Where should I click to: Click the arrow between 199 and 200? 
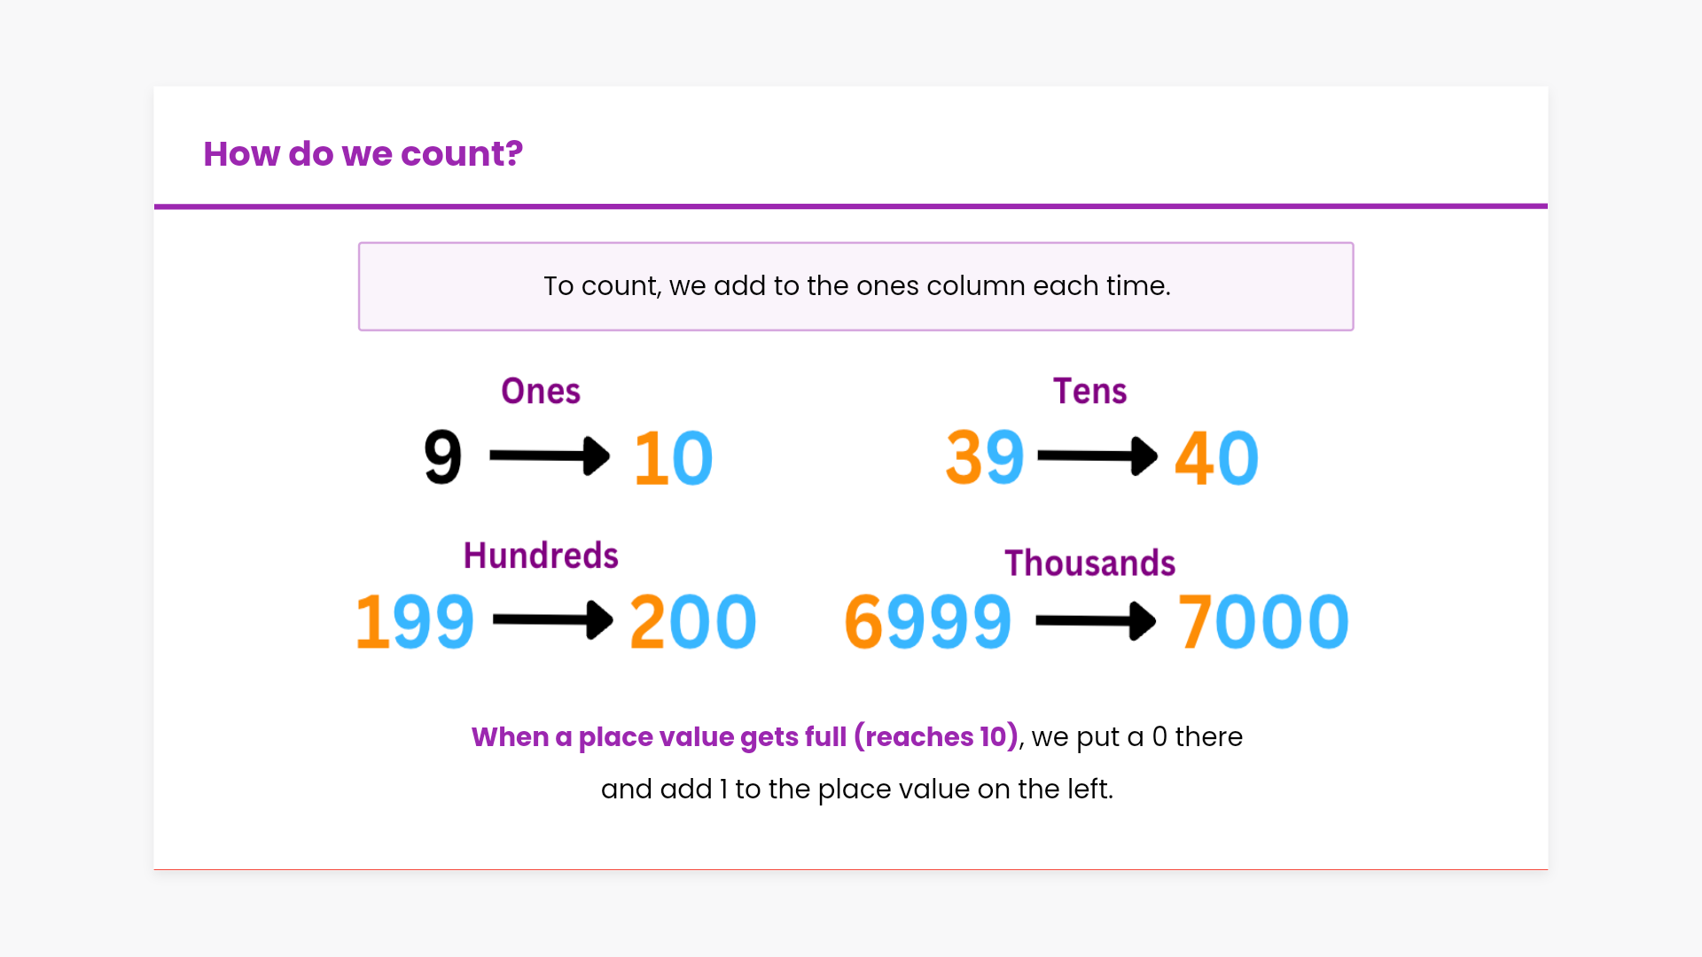(x=552, y=620)
